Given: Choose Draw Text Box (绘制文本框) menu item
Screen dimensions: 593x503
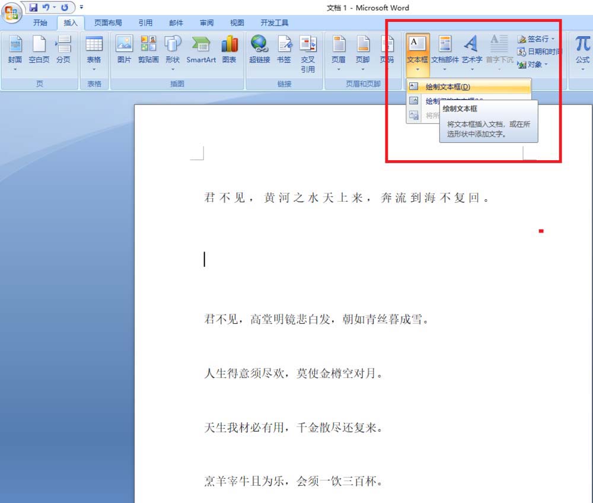Looking at the screenshot, I should pyautogui.click(x=469, y=87).
